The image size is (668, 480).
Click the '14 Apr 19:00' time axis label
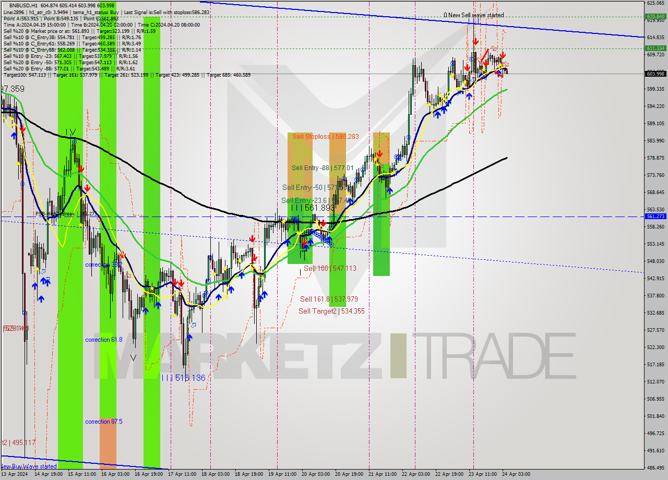[x=49, y=474]
